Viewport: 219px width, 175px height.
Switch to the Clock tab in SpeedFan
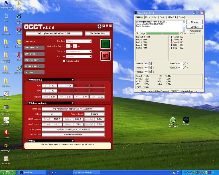point(147,17)
